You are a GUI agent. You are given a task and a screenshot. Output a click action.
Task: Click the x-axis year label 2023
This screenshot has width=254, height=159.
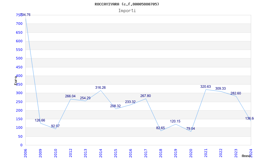[236, 153]
